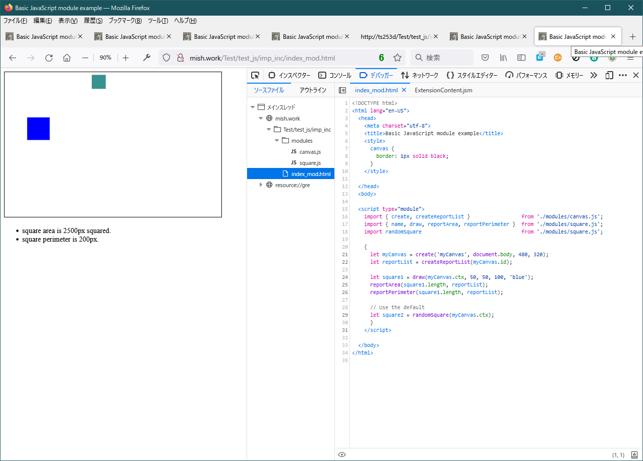Viewport: 643px width, 461px height.
Task: Show more devtools tabs chevron
Action: [594, 75]
